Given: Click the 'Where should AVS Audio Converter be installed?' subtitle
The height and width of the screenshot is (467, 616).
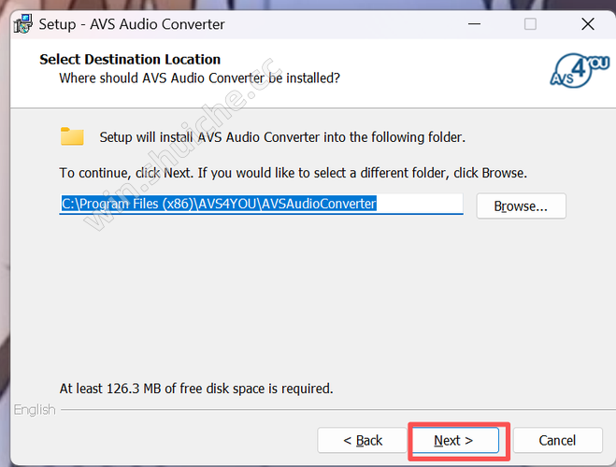Looking at the screenshot, I should point(199,78).
